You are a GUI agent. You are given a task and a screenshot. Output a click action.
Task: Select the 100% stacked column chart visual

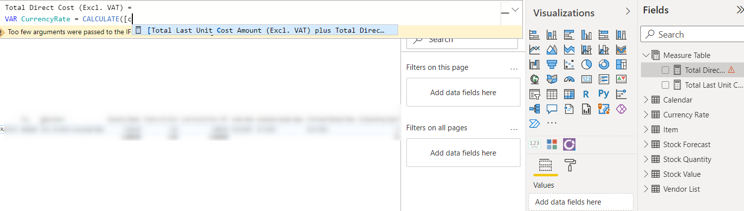pos(621,35)
